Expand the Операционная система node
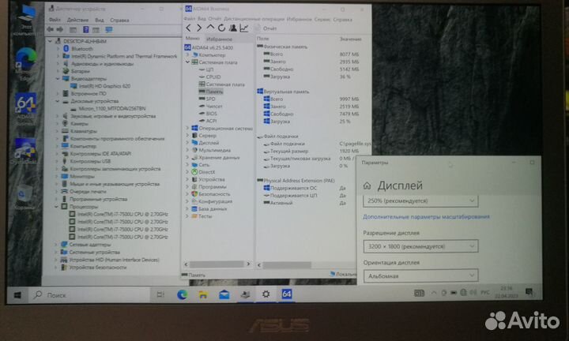The height and width of the screenshot is (341, 569). (187, 128)
